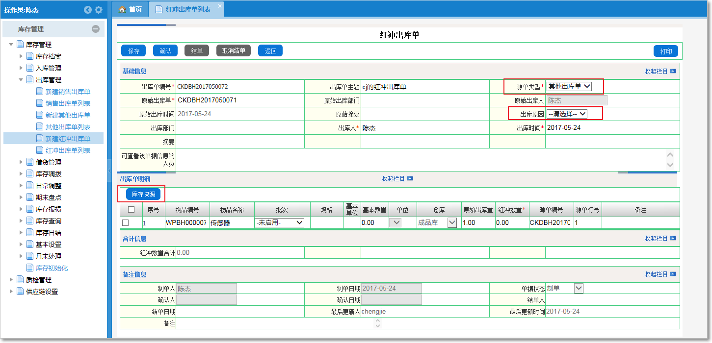Click the 保存 button
The image size is (712, 343).
point(133,51)
